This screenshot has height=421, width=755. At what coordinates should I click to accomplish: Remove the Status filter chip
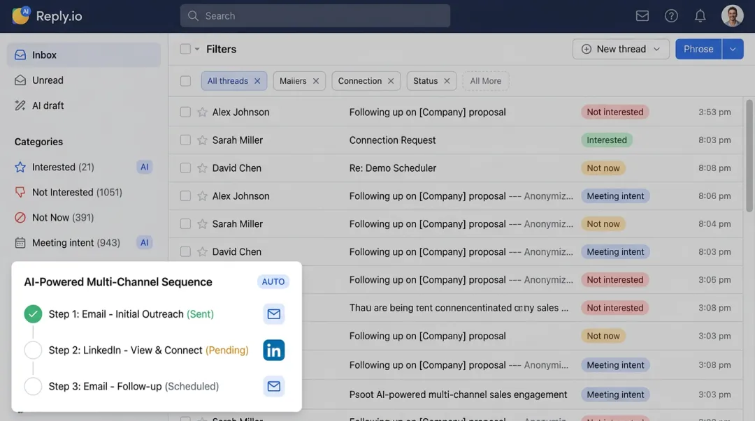[446, 81]
